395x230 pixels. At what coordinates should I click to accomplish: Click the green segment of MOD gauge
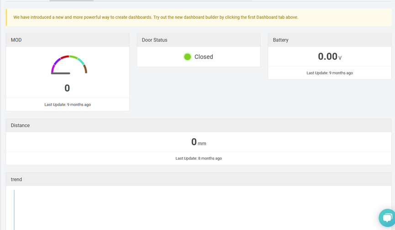74,57
